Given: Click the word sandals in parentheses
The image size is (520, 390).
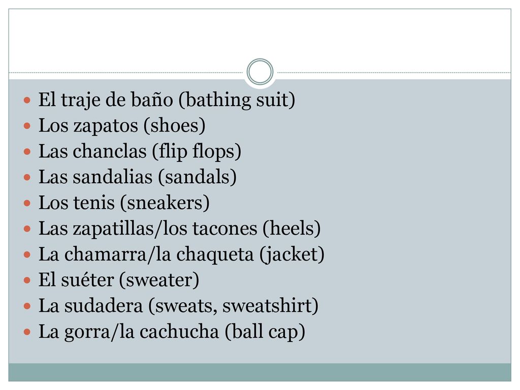Looking at the screenshot, I should tap(198, 177).
